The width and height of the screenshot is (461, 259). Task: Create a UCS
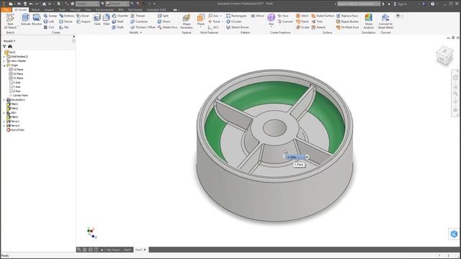click(x=213, y=27)
